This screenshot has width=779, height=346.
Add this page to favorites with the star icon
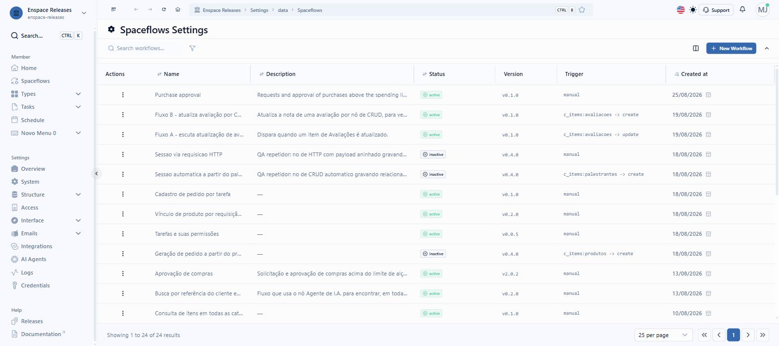[582, 10]
